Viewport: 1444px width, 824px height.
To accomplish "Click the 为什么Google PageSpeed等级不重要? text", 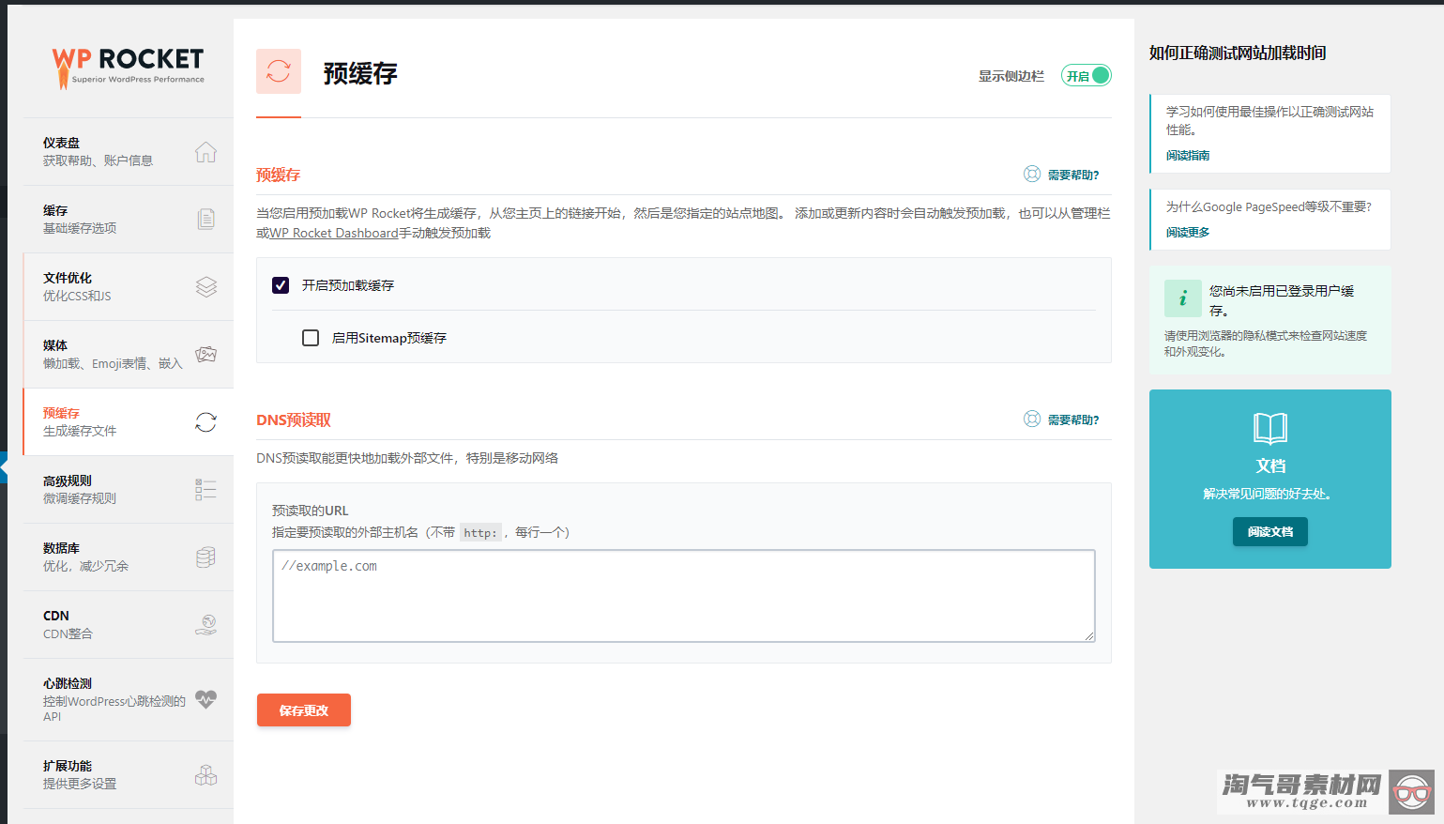I will (x=1269, y=206).
